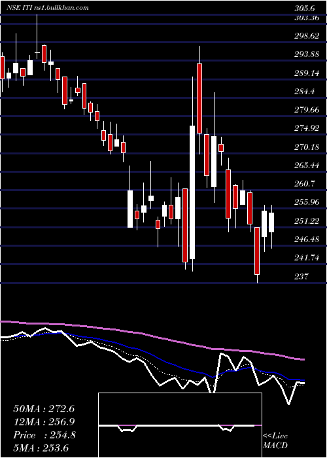Click the <<Live MACD label
The image size is (327, 458).
tap(275, 440)
